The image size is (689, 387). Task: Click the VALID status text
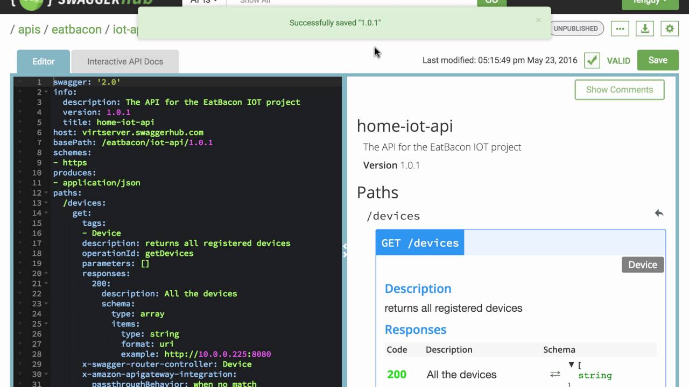(618, 61)
